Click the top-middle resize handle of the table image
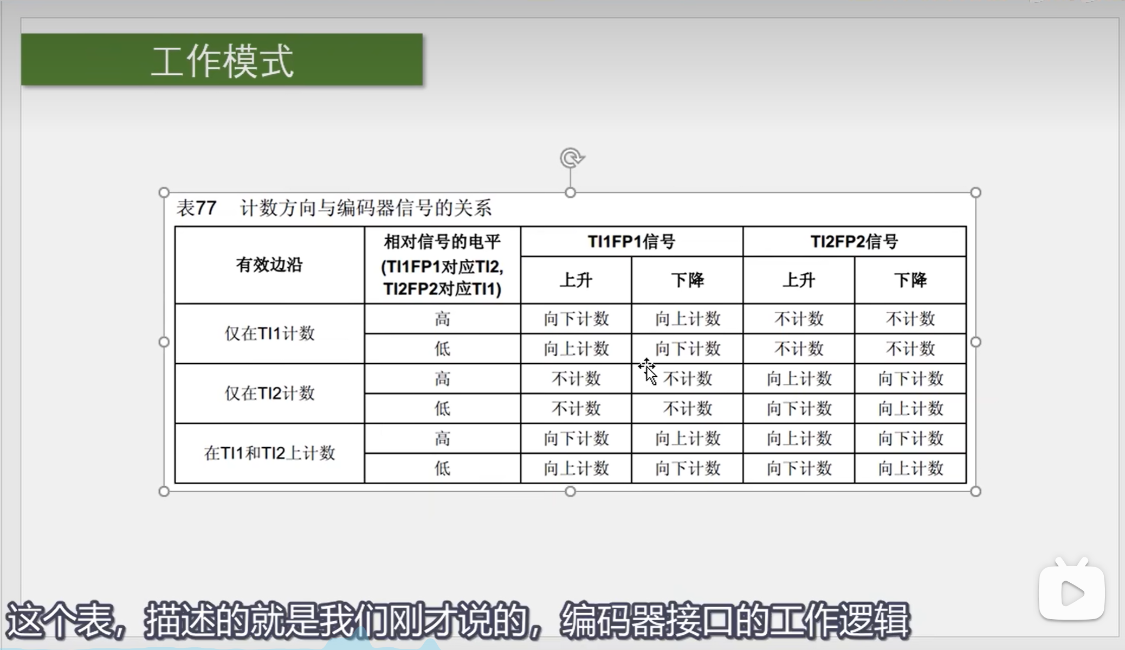Viewport: 1125px width, 650px height. click(570, 192)
